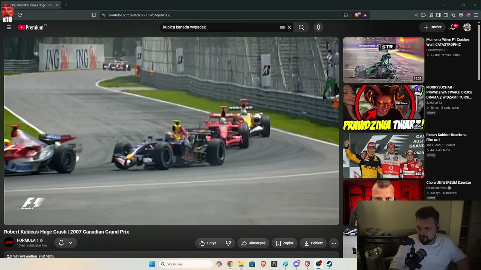Go to YouTube Premium home logo

[30, 27]
